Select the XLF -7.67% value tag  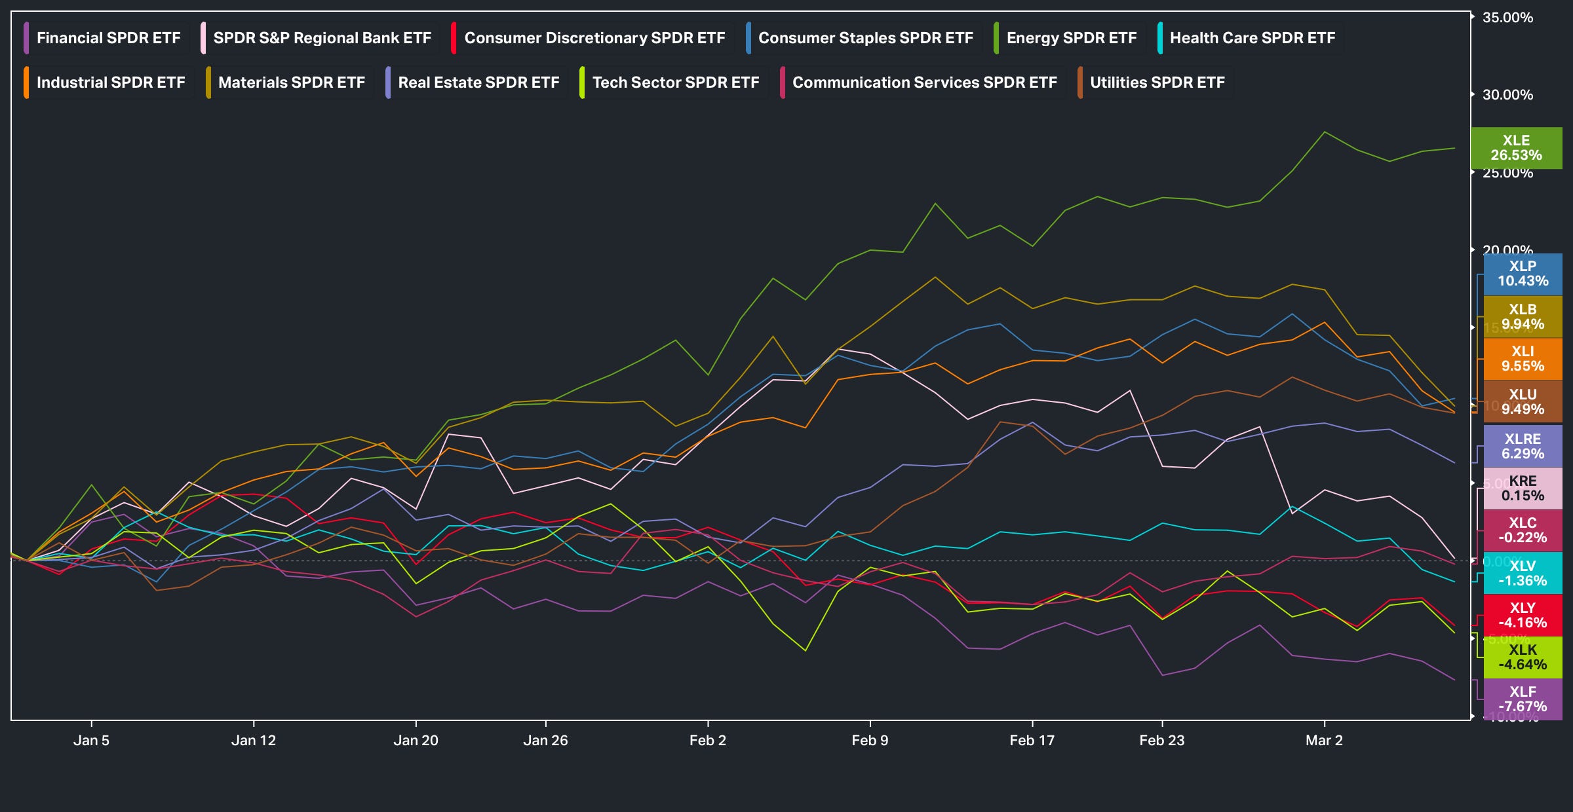click(1523, 699)
